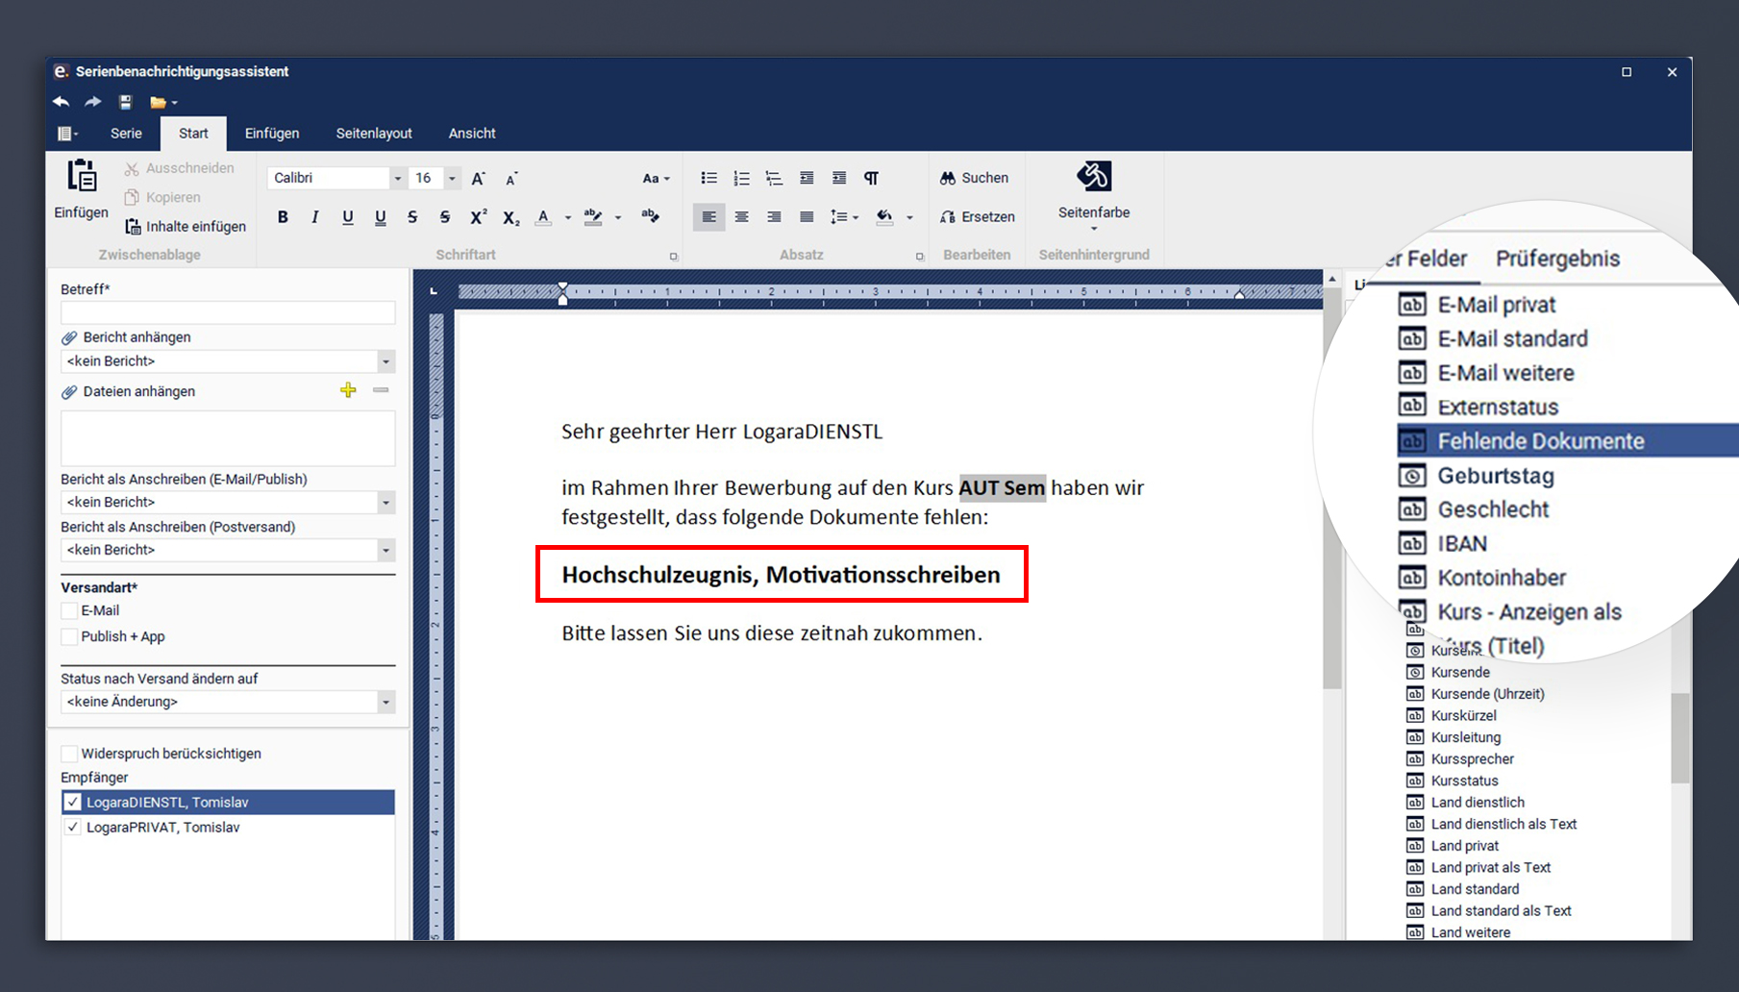1739x992 pixels.
Task: Click the increase indent icon
Action: [x=839, y=178]
